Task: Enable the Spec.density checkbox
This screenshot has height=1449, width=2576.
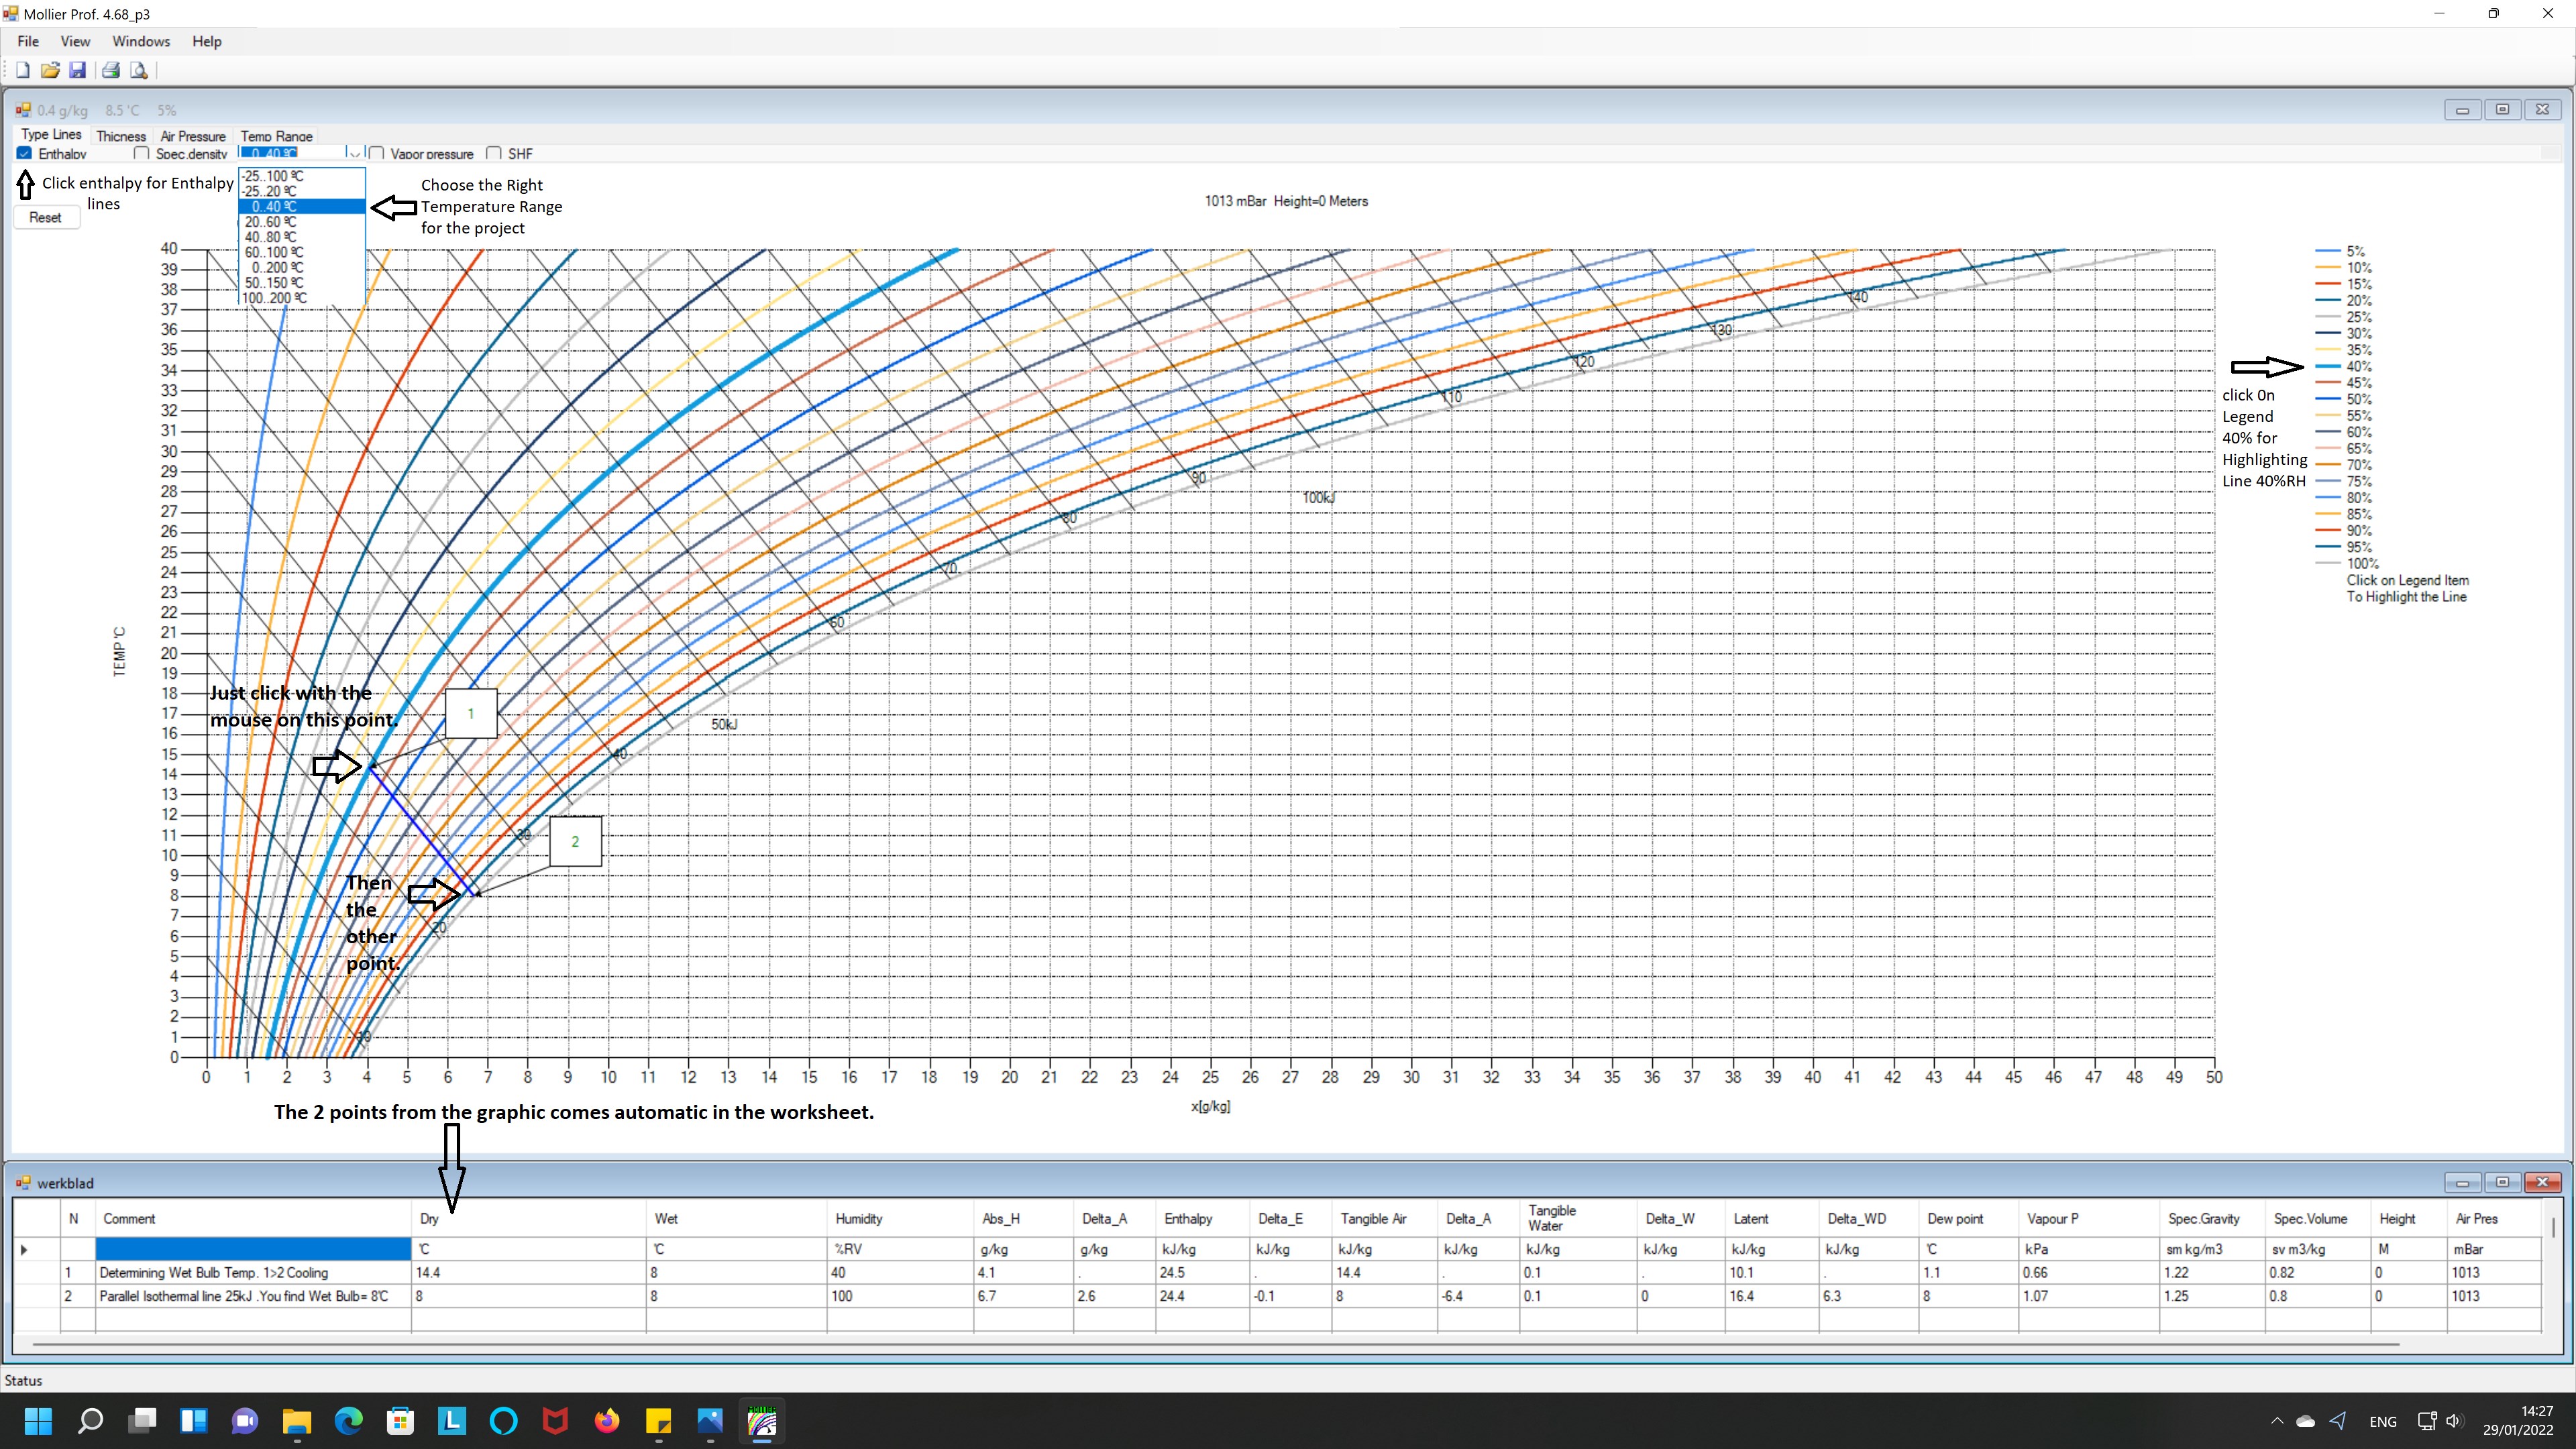Action: [x=142, y=154]
